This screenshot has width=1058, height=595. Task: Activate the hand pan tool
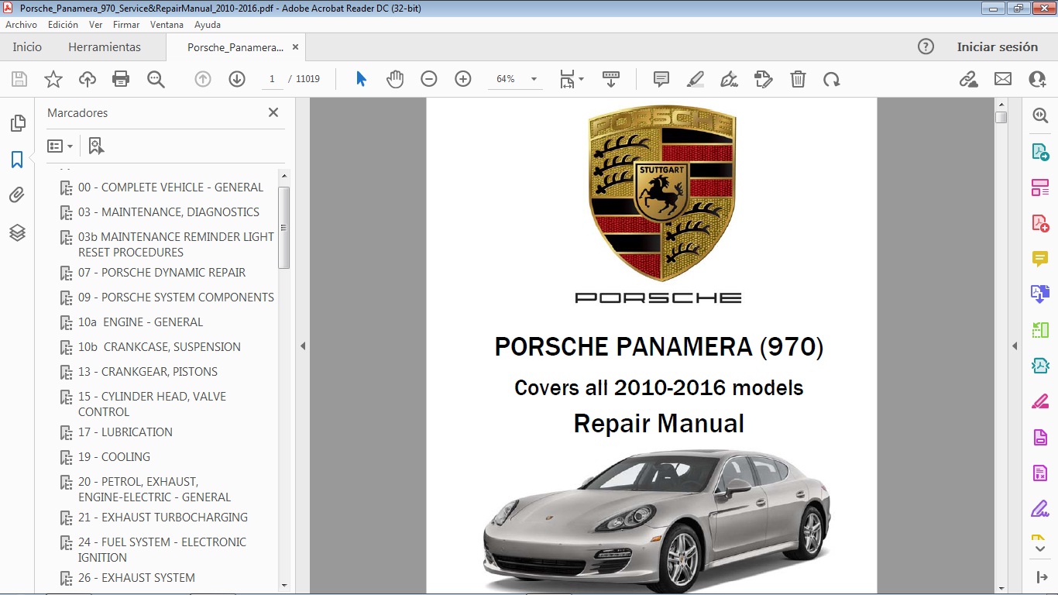(395, 79)
